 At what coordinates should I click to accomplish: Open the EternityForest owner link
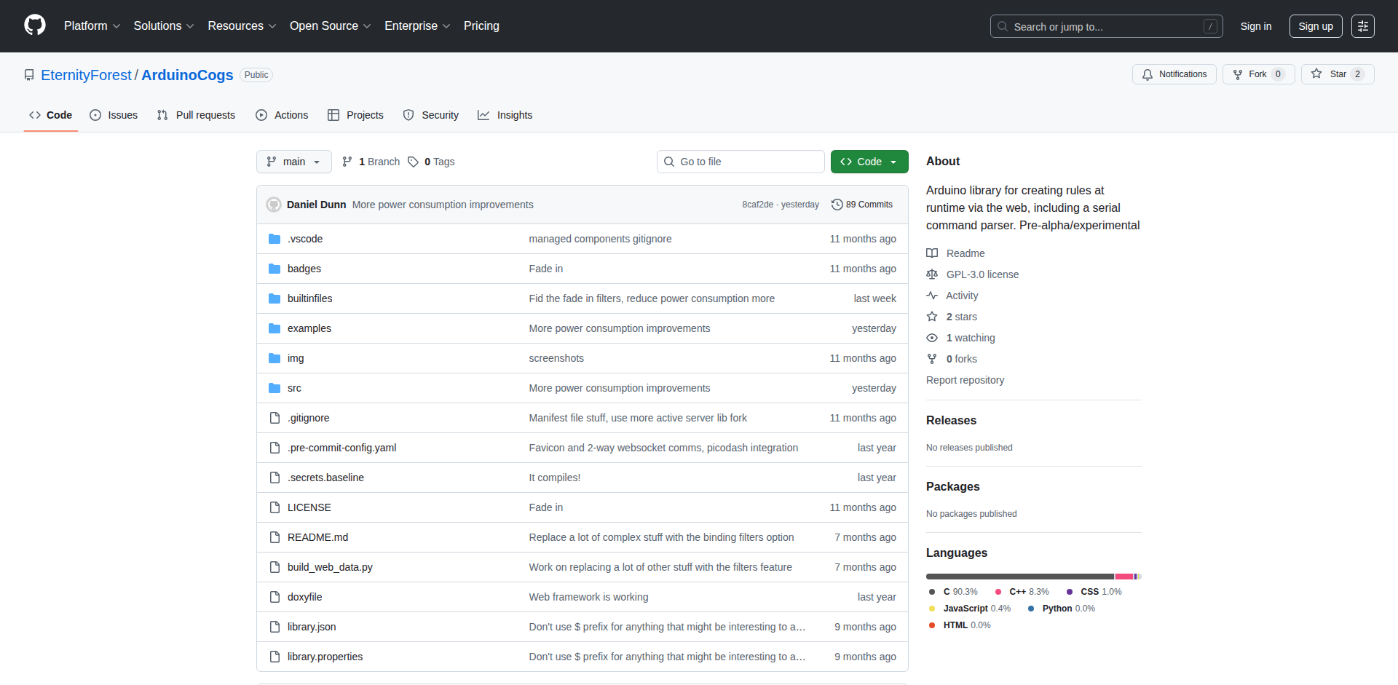pyautogui.click(x=86, y=75)
